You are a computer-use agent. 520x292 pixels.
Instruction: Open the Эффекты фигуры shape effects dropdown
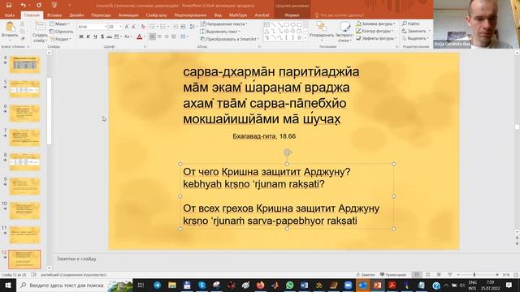tap(376, 38)
